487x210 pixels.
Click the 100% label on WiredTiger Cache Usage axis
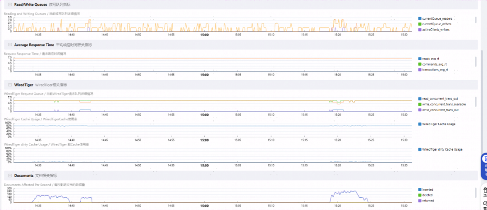coord(9,123)
